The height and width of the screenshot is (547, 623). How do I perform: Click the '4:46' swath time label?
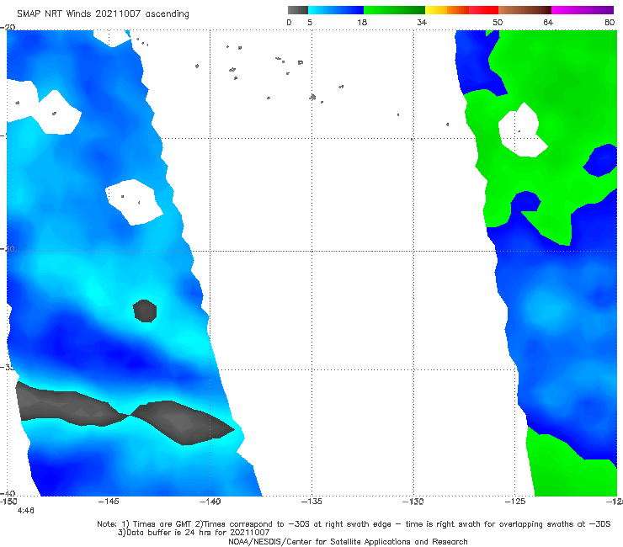(x=25, y=511)
